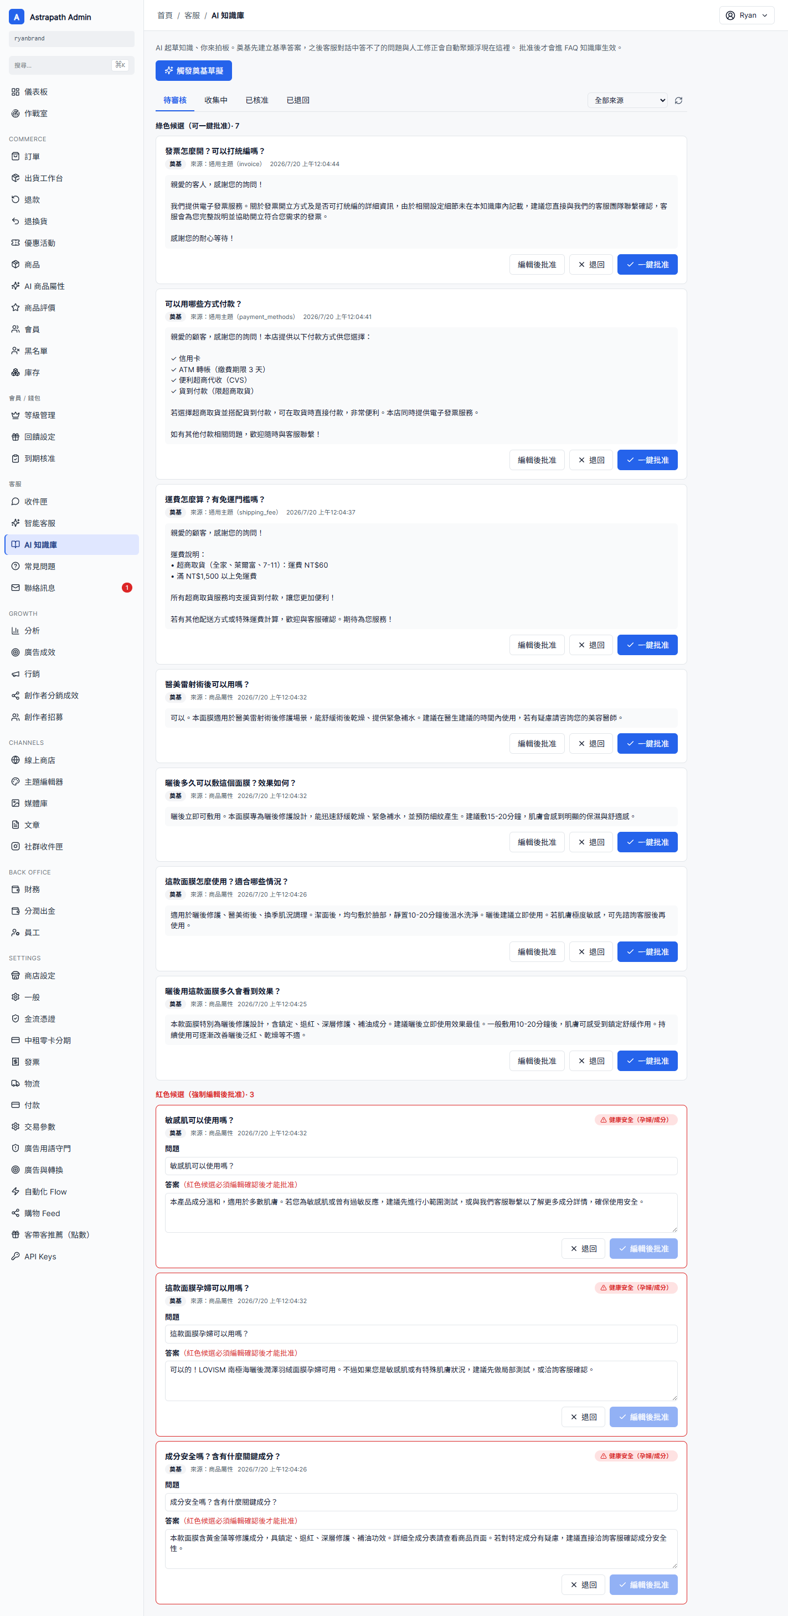Switch to the 收集中 tab
Viewport: 788px width, 1616px height.
(216, 100)
